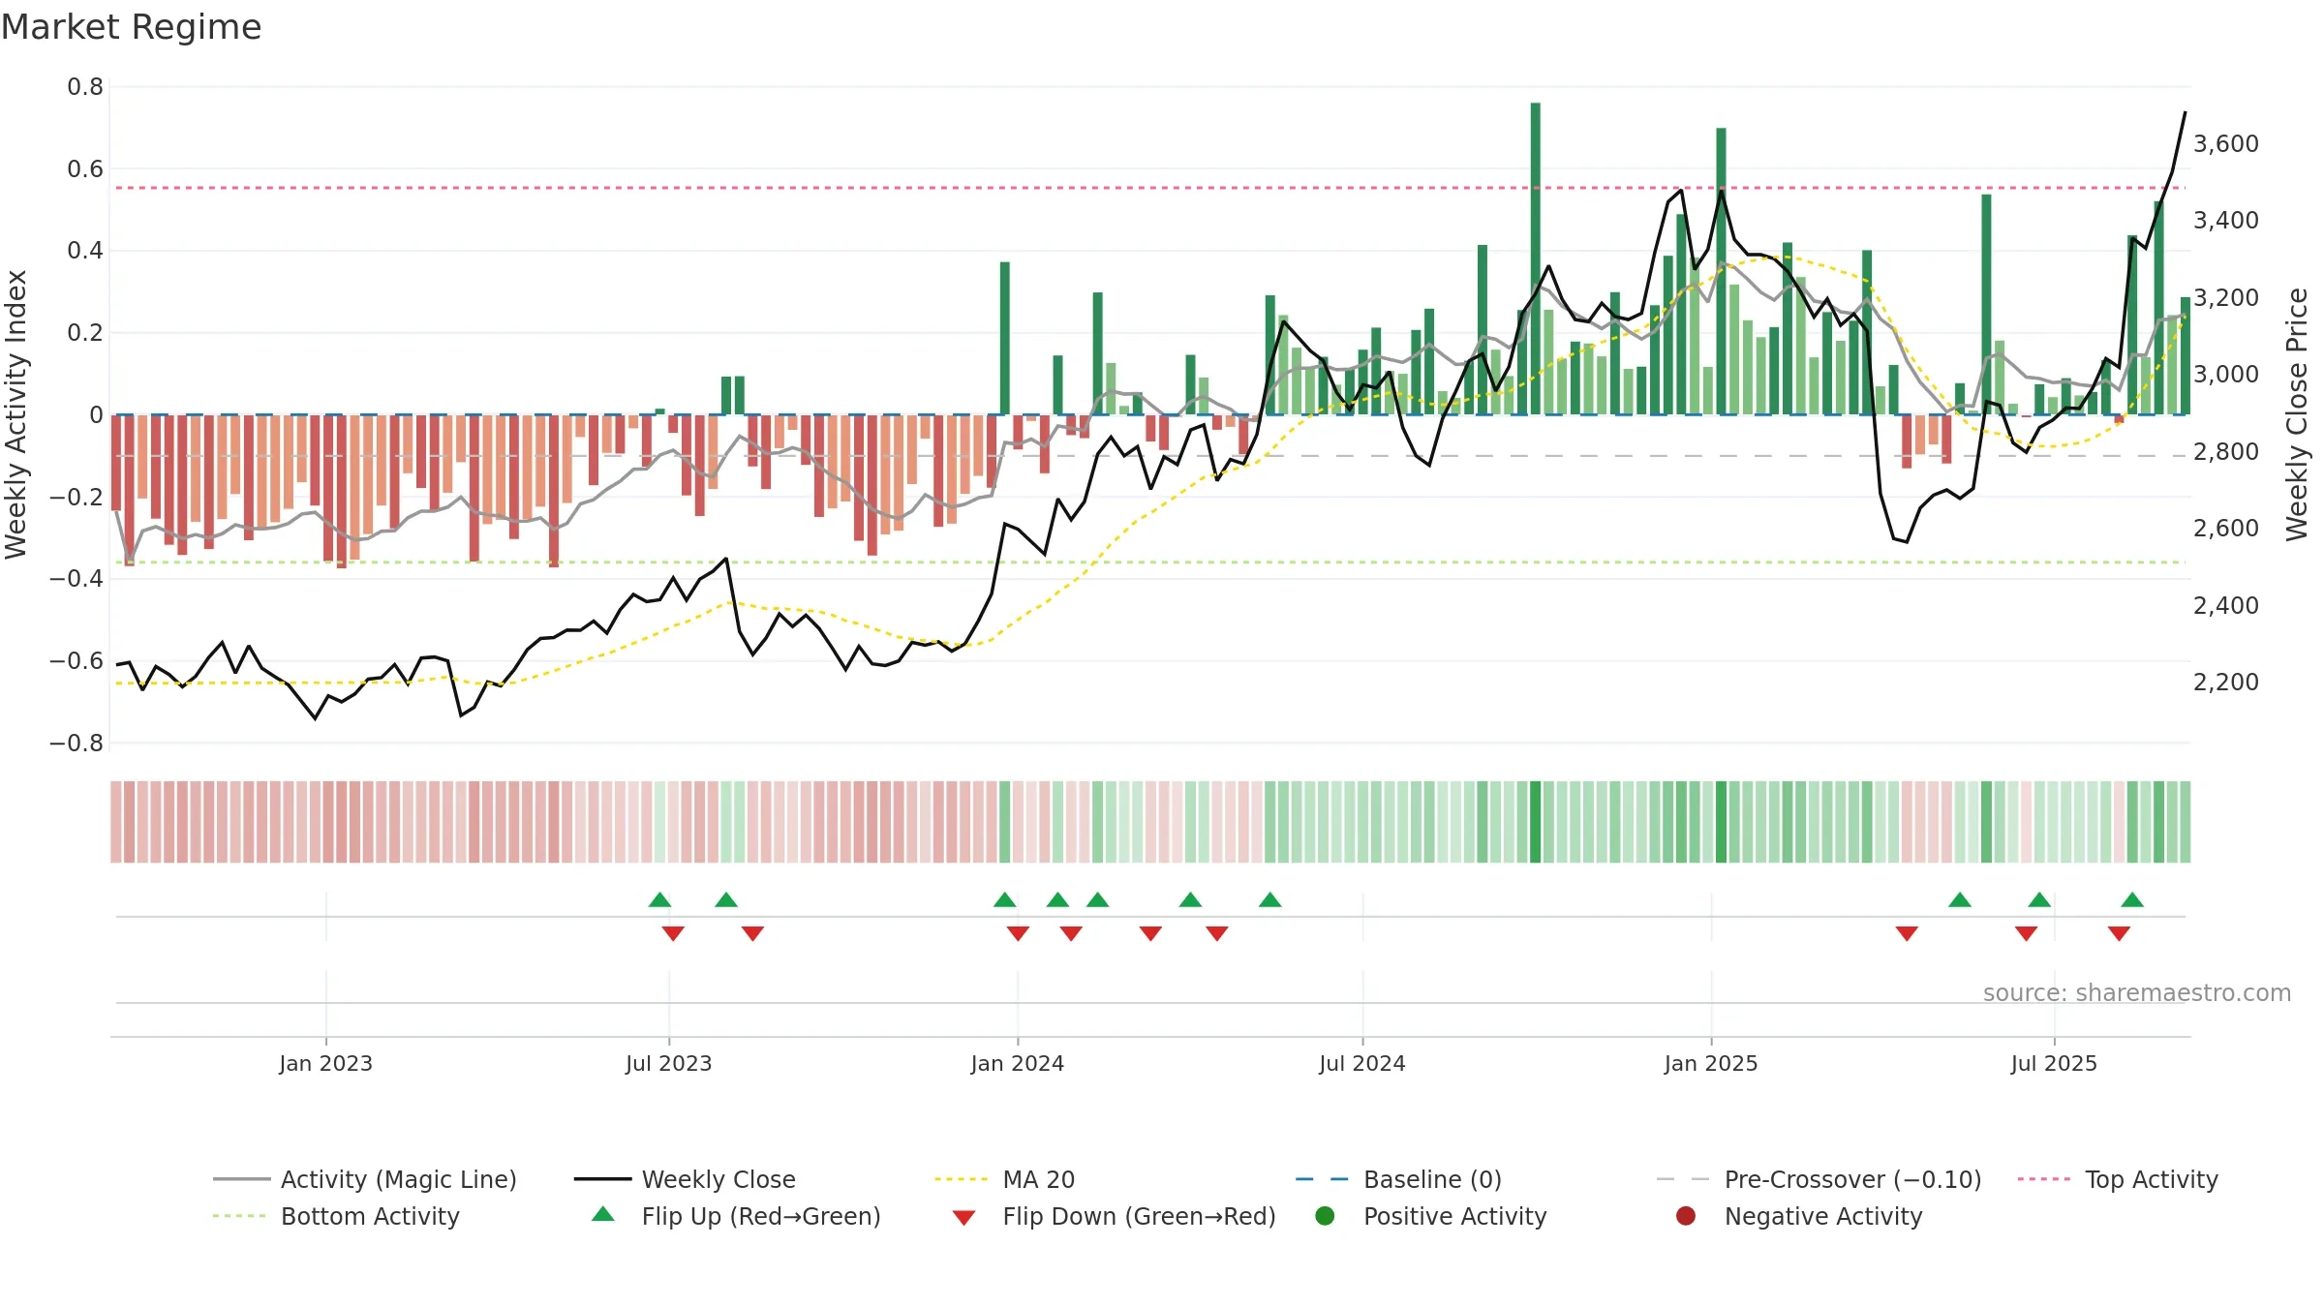Click the Jan 2023 x-axis label
The height and width of the screenshot is (1307, 2324).
click(325, 1063)
